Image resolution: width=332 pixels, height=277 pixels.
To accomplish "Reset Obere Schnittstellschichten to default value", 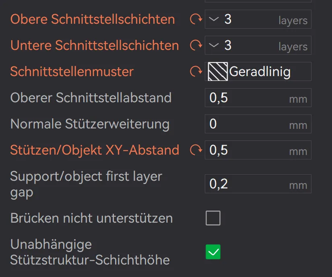I will pyautogui.click(x=196, y=19).
